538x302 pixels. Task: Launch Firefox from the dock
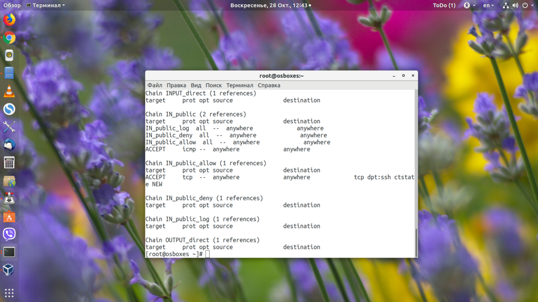pyautogui.click(x=9, y=19)
